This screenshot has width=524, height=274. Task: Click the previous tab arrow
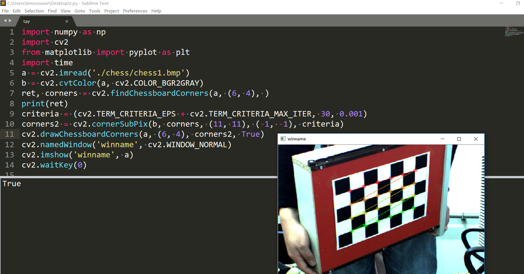pyautogui.click(x=5, y=21)
